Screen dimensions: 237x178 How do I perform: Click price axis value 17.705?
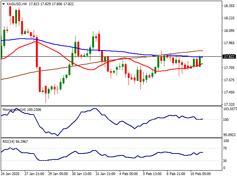[229, 68]
